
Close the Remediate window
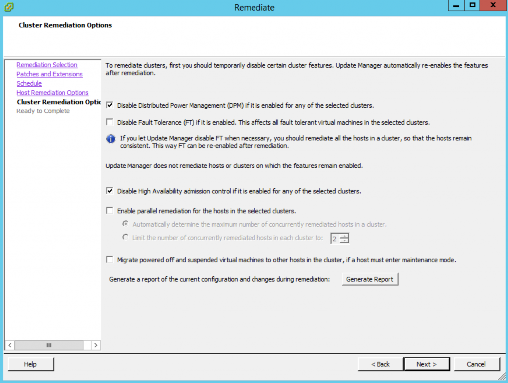[494, 5]
